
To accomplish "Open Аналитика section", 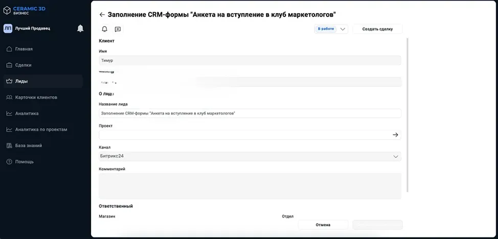I will pos(43,113).
